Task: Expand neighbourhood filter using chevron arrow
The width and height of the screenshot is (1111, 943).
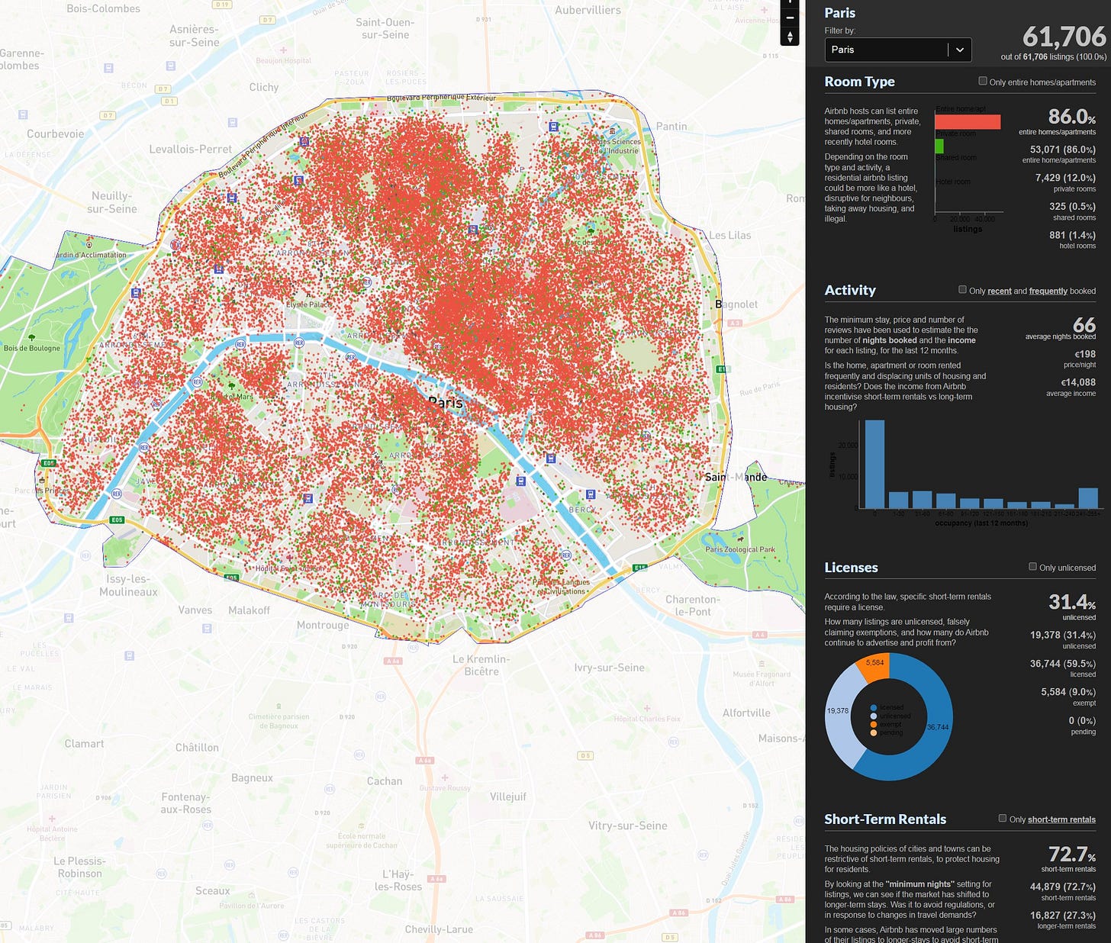Action: tap(960, 50)
